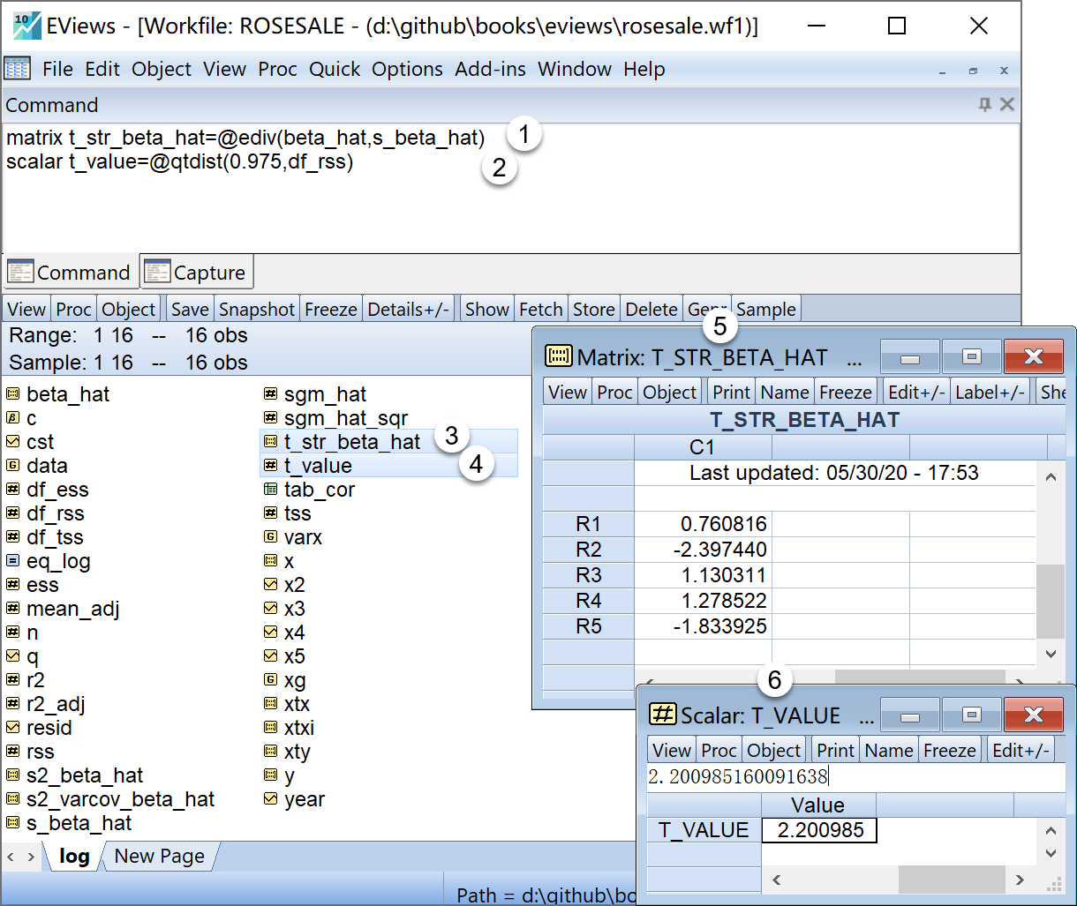1077x906 pixels.
Task: Click the c coefficient vector icon
Action: click(x=13, y=418)
